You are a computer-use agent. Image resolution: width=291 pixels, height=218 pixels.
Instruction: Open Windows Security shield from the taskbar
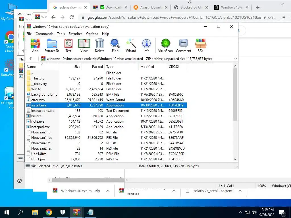pos(63,212)
